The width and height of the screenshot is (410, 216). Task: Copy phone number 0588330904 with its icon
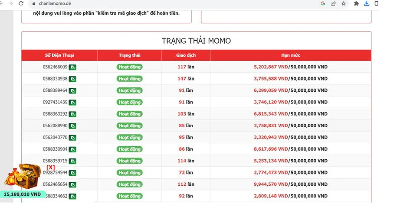(72, 149)
